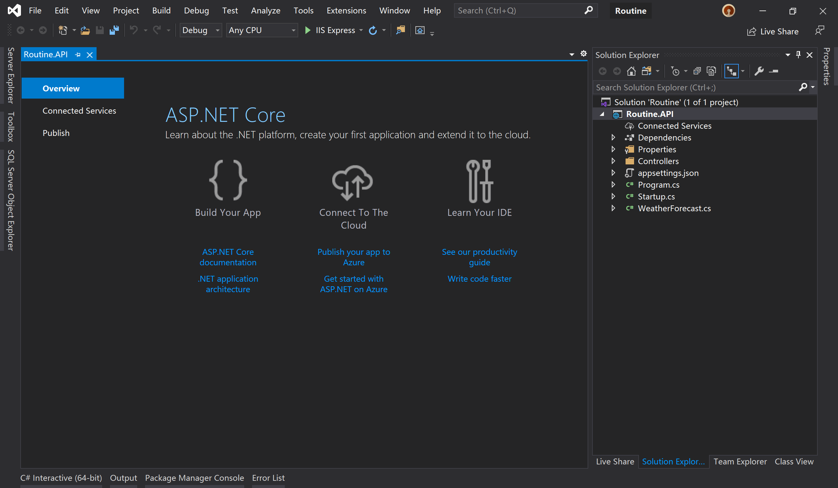This screenshot has height=488, width=838.
Task: Expand the Controllers folder node
Action: tap(613, 161)
